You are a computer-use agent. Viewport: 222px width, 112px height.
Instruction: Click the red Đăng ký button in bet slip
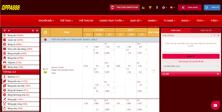click(x=191, y=56)
